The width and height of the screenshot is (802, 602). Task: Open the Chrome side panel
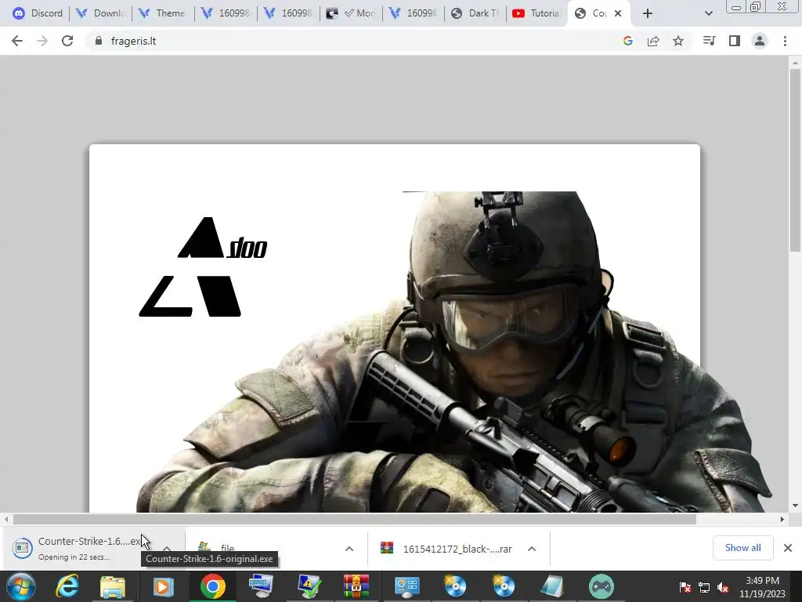pos(735,41)
